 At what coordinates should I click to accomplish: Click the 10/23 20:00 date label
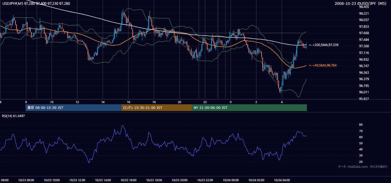point(180,180)
